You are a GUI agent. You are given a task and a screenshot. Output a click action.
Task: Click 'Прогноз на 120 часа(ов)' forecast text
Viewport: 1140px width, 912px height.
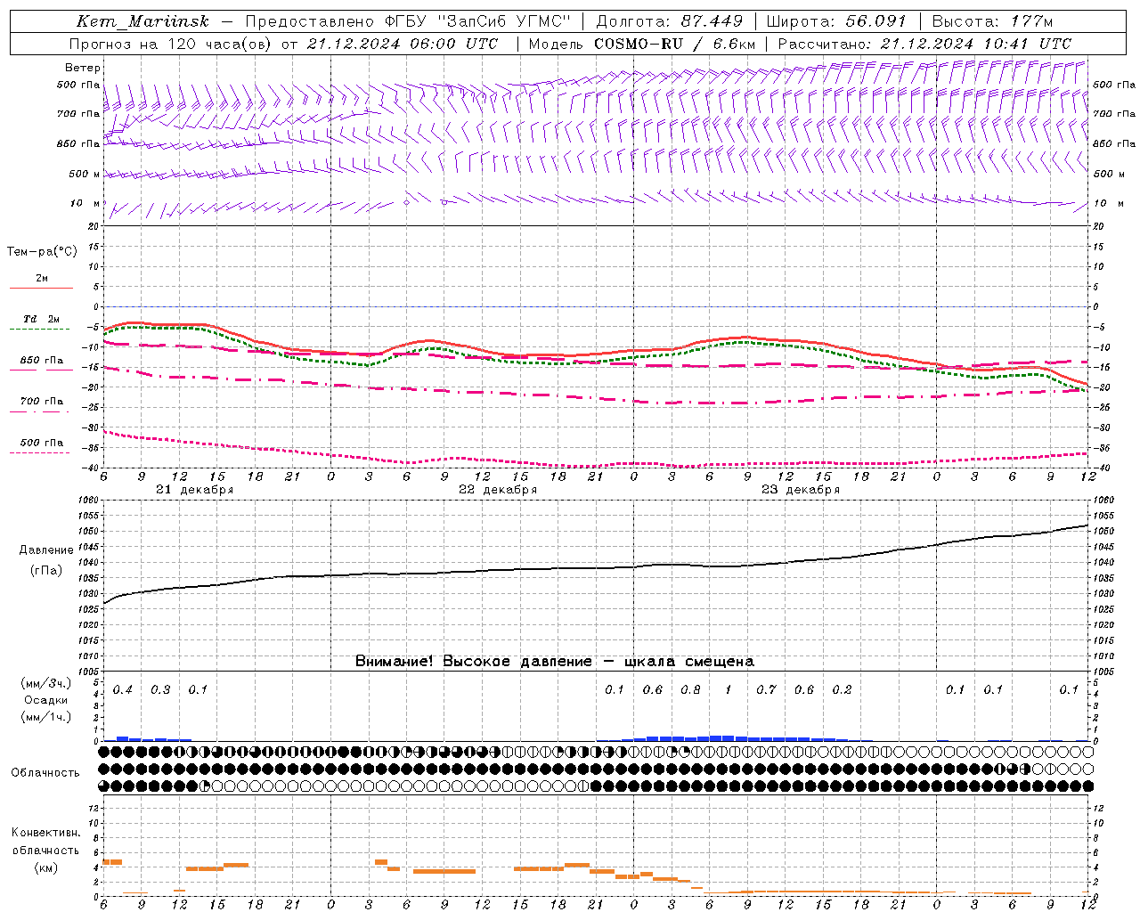click(x=171, y=44)
